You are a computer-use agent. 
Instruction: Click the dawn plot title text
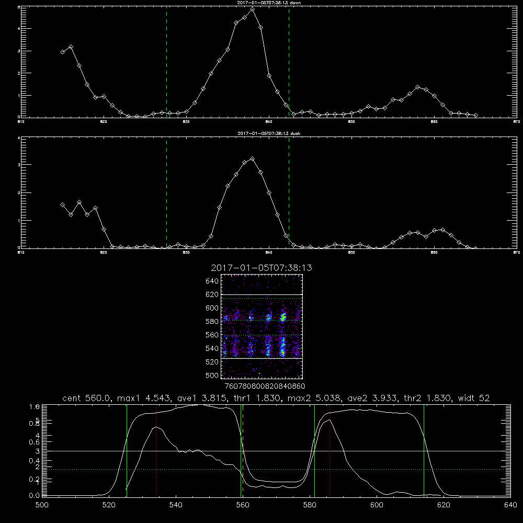pos(269,3)
